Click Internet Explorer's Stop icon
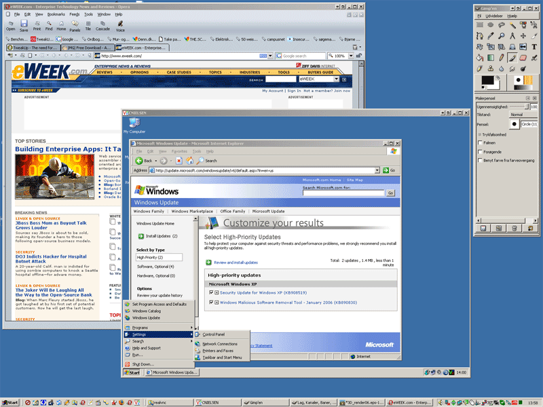 pos(179,161)
